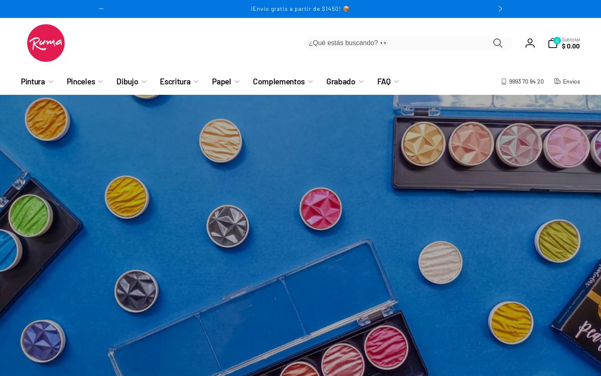Image resolution: width=601 pixels, height=376 pixels.
Task: Open the Escritura menu item
Action: pyautogui.click(x=175, y=81)
